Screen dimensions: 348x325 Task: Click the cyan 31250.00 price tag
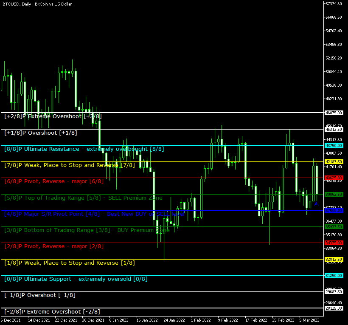pos(333,275)
